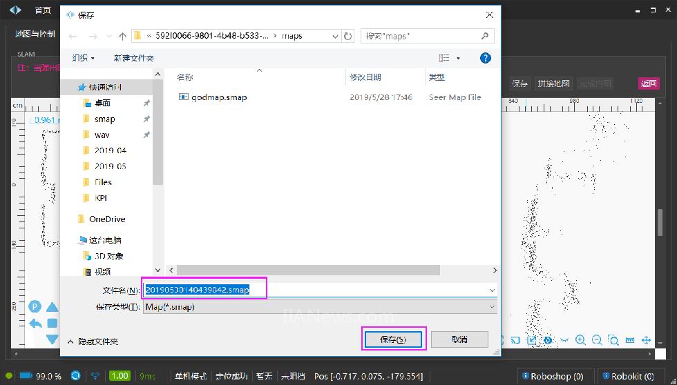Click the Save button
This screenshot has width=677, height=385.
tap(393, 339)
